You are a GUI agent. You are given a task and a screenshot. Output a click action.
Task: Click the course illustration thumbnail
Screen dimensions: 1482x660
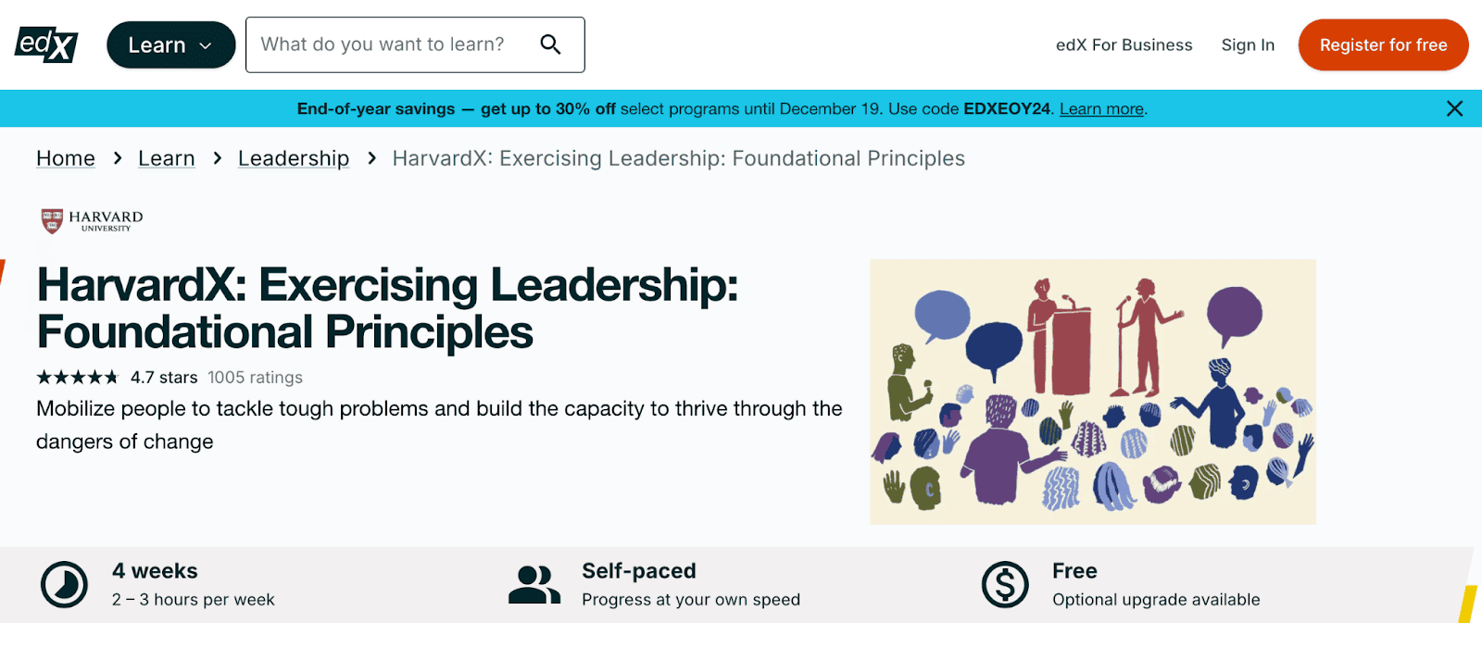click(1093, 392)
